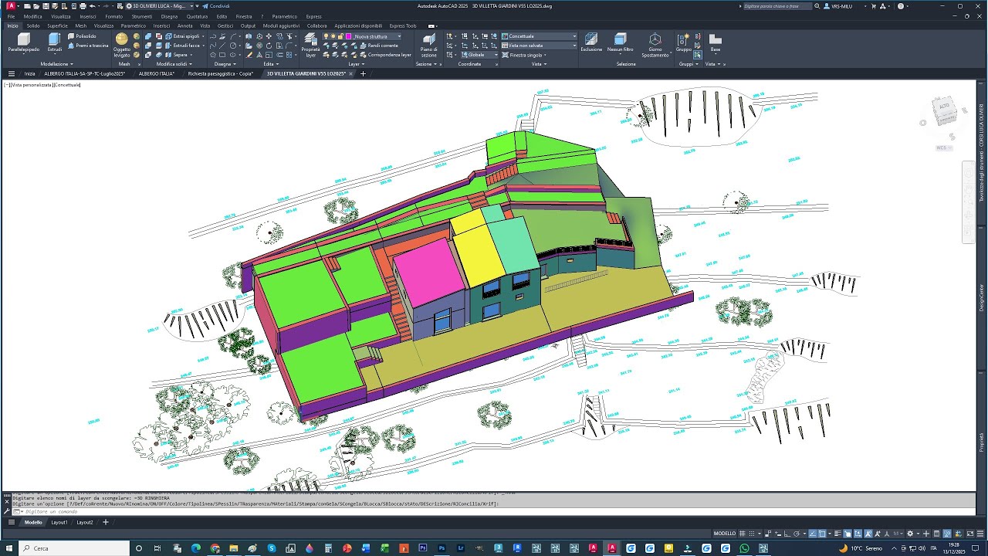Choose the Gizmo Spostamento tool

[x=655, y=45]
